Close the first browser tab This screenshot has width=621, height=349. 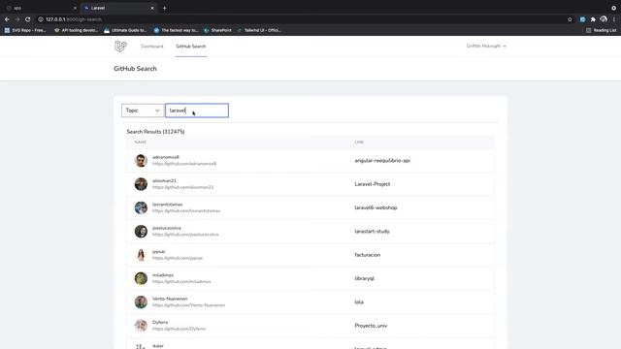click(75, 8)
